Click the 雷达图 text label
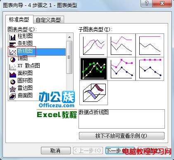This screenshot has height=160, width=174. coord(25,88)
